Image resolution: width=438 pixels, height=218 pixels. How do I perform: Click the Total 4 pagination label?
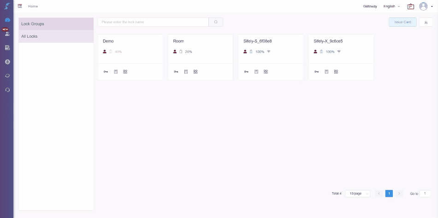pyautogui.click(x=337, y=194)
